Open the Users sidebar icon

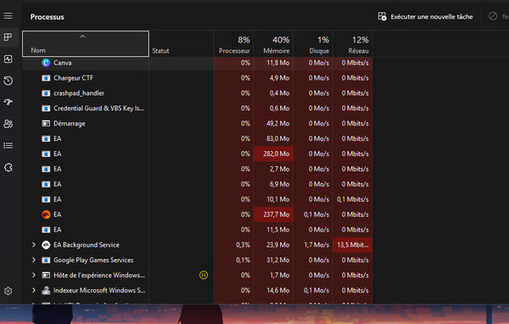pos(8,124)
